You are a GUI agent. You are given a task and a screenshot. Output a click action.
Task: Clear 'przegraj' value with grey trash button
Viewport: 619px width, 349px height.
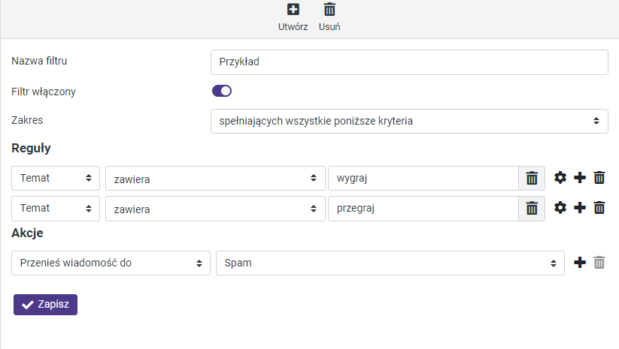[x=532, y=208]
